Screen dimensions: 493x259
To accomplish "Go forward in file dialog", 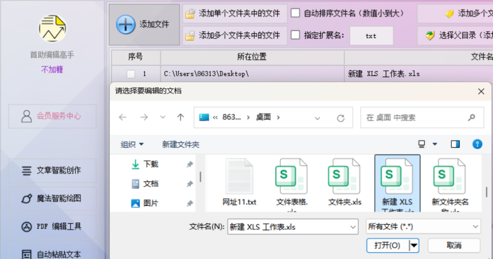I will point(144,117).
